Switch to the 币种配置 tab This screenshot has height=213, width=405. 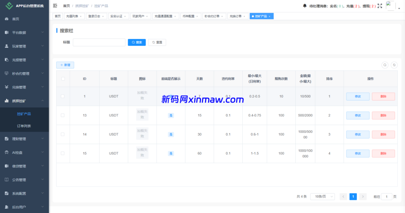point(190,16)
